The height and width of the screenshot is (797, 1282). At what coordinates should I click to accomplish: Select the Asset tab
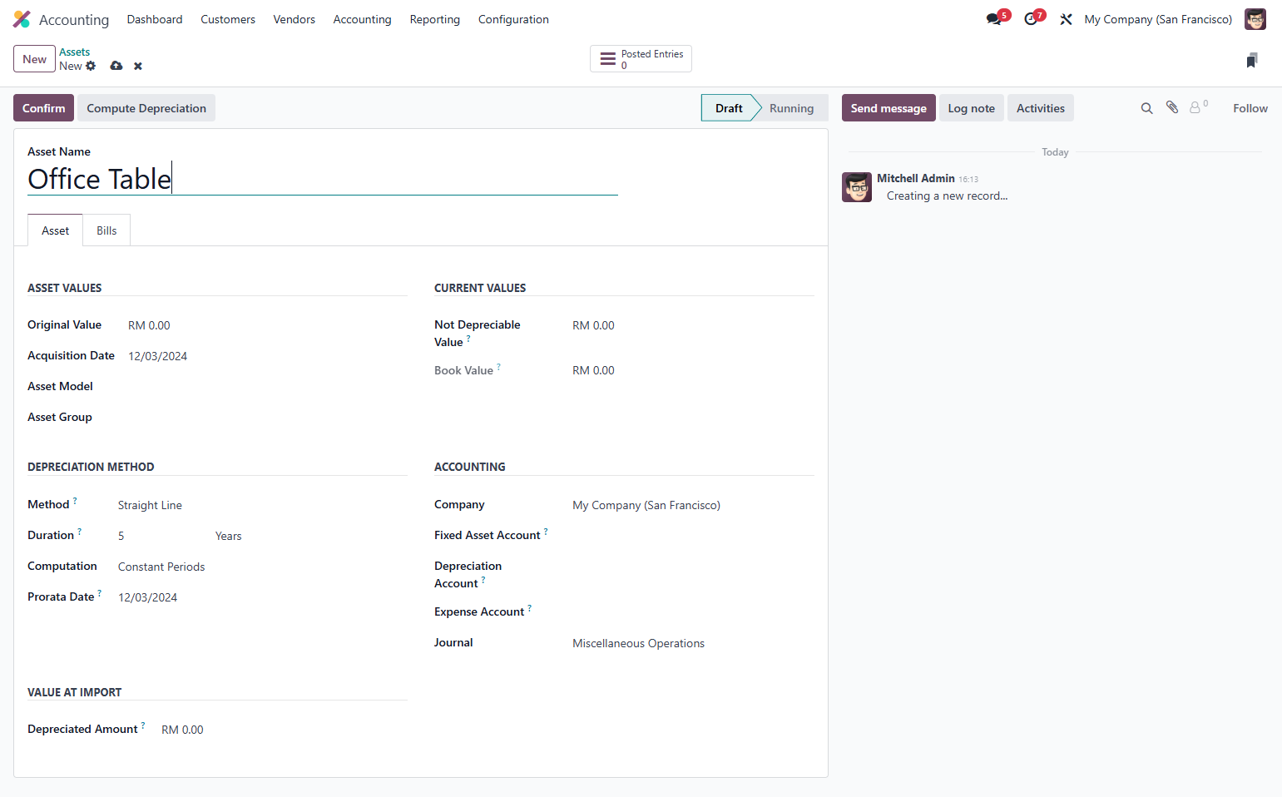coord(55,230)
